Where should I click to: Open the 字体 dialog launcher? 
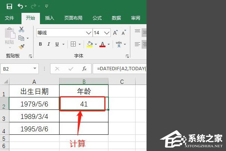coord(127,56)
